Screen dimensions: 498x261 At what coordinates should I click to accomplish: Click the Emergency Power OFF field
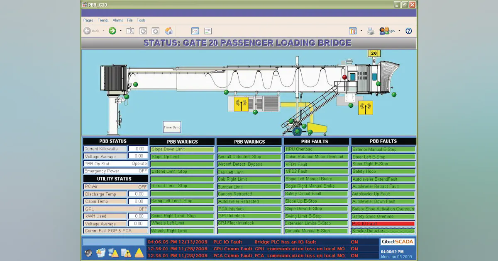116,171
